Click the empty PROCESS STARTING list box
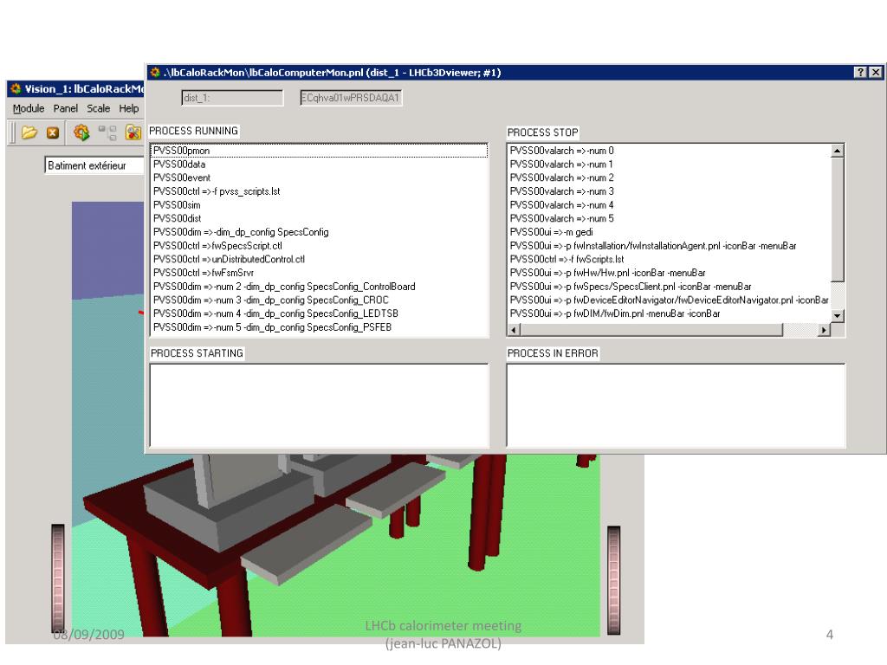 (320, 405)
